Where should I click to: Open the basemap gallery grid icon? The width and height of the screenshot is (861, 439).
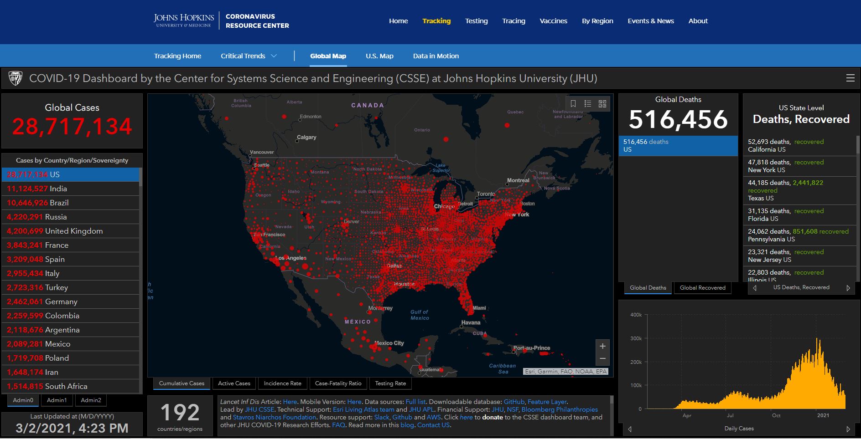pyautogui.click(x=602, y=104)
